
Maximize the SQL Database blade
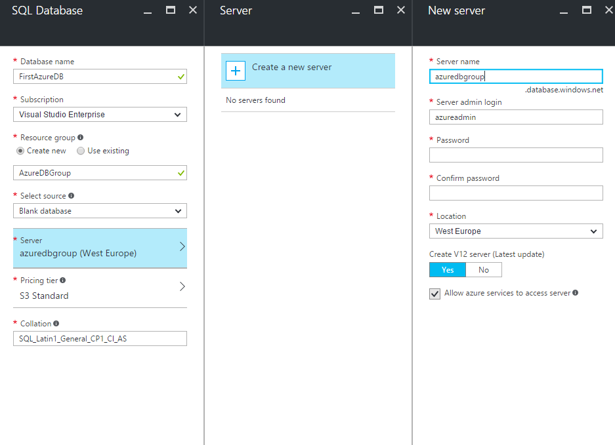(x=171, y=10)
